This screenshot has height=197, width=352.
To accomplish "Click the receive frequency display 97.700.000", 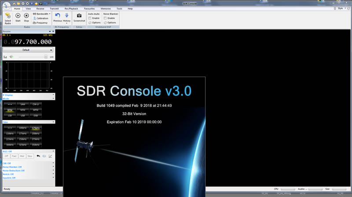I will click(x=28, y=42).
